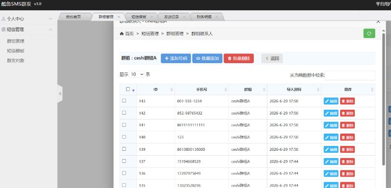Image resolution: width=391 pixels, height=188 pixels.
Task: Switch to the 短信模板 tab
Action: 139,17
